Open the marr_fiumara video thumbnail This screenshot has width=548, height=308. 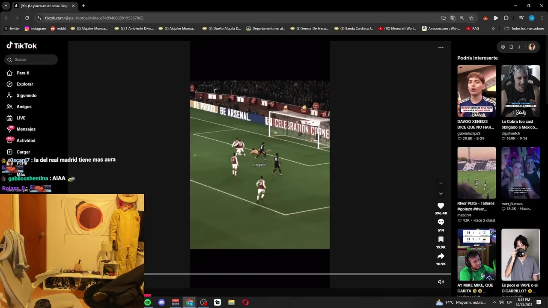pos(521,173)
